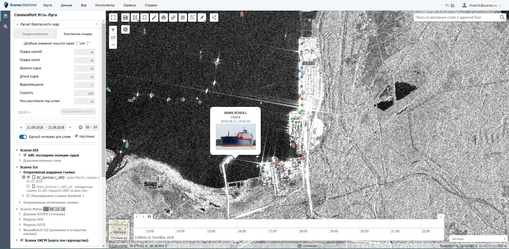Click the print map icon

pos(164,18)
